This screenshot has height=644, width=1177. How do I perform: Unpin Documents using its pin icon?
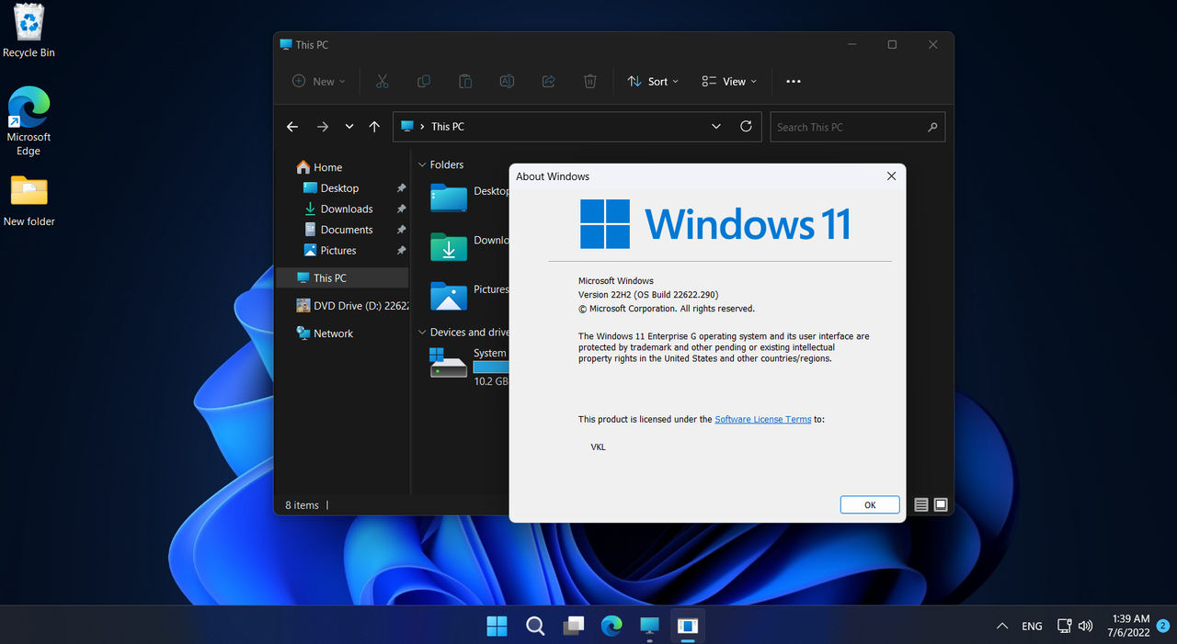point(401,230)
